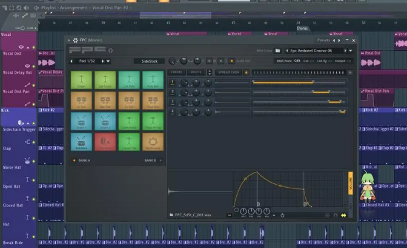Trigger the Lo Tom pad
The height and width of the screenshot is (248, 407).
tap(129, 101)
